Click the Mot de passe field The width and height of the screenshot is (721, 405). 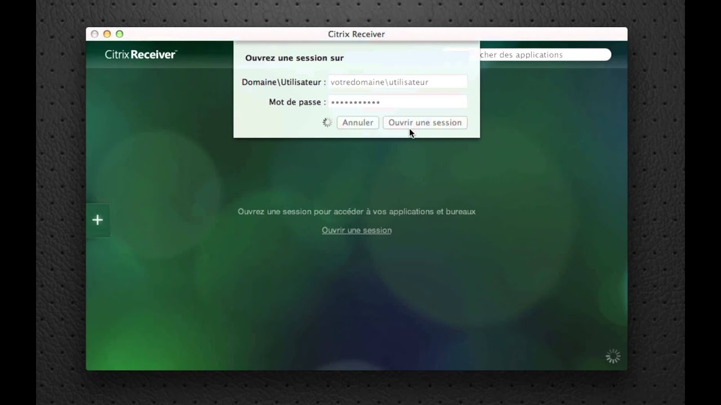click(398, 102)
